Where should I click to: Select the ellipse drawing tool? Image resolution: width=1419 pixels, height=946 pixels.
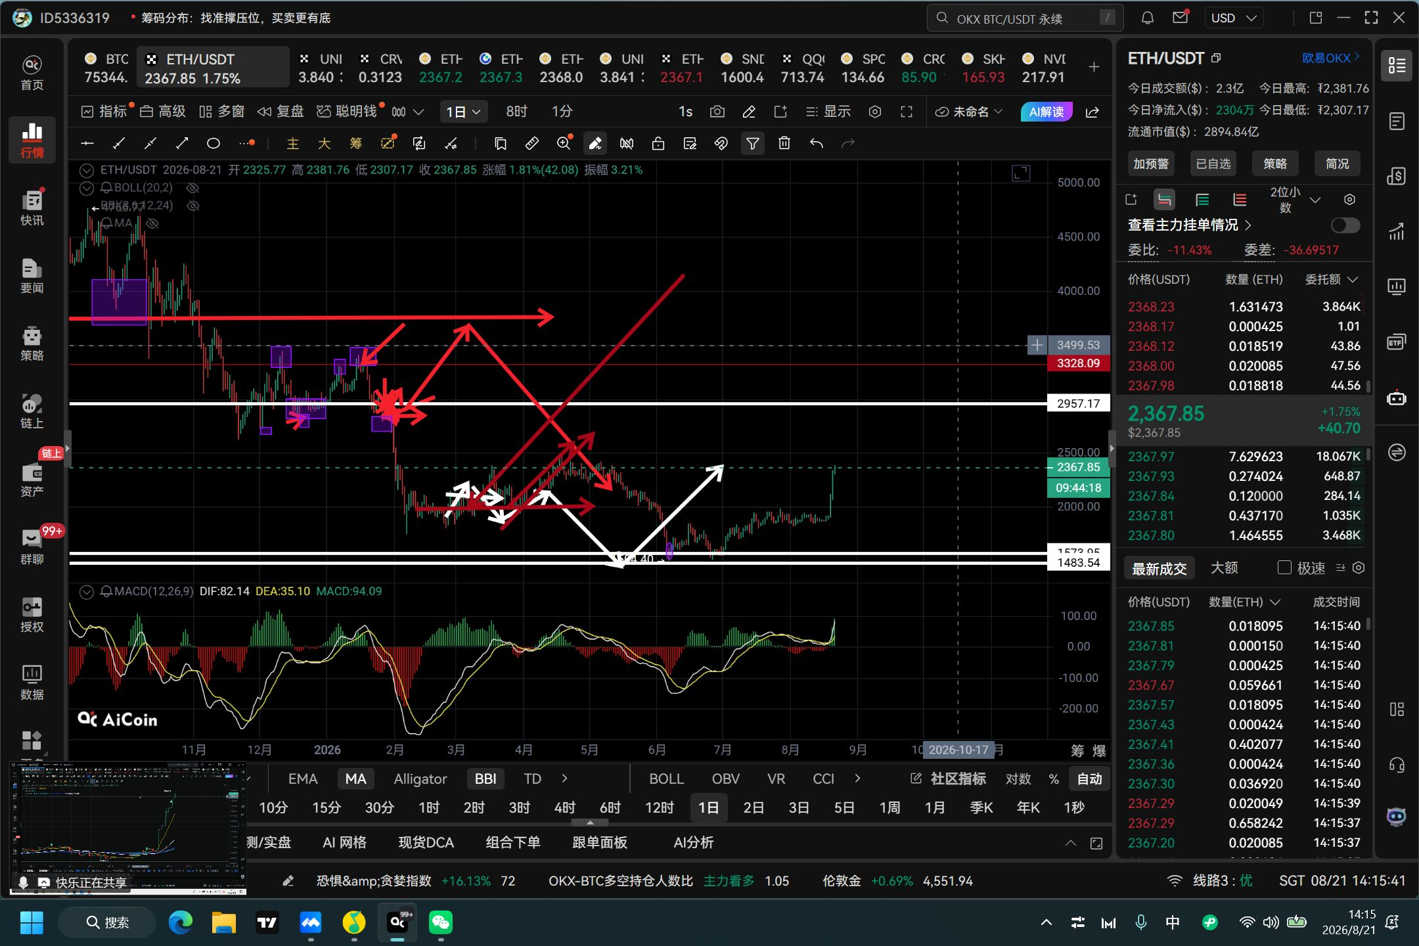(214, 143)
